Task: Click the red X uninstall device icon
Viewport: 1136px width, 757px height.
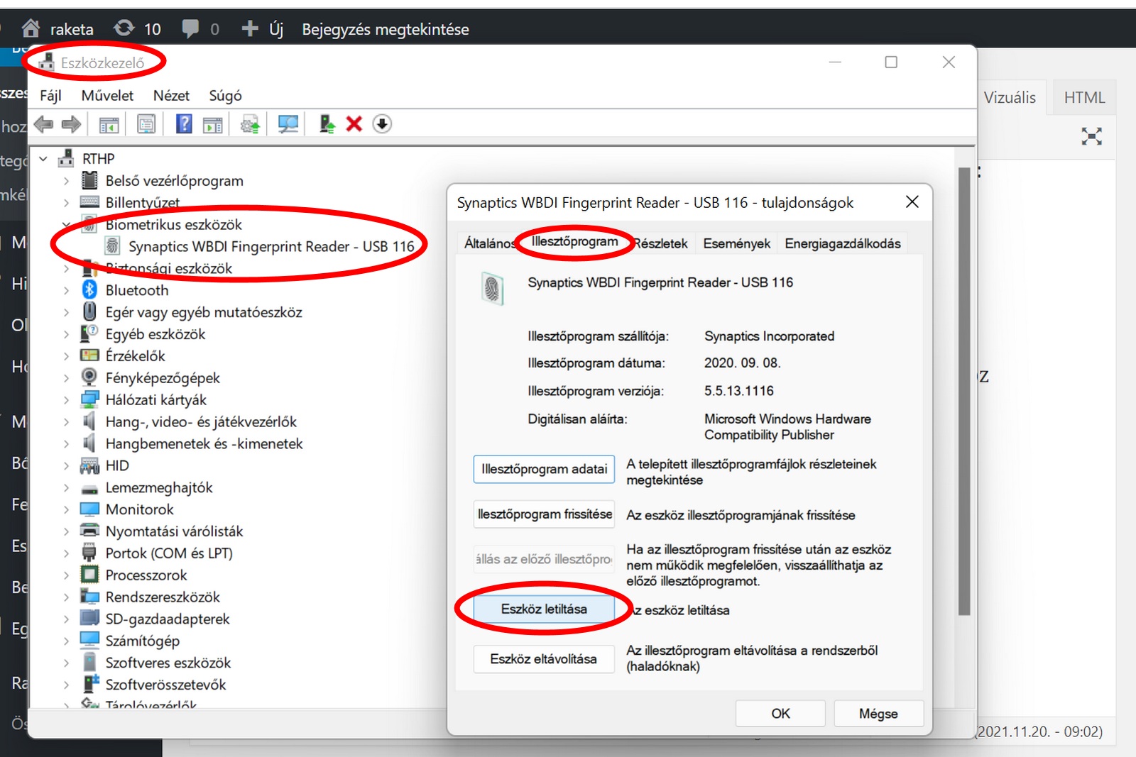Action: 354,125
